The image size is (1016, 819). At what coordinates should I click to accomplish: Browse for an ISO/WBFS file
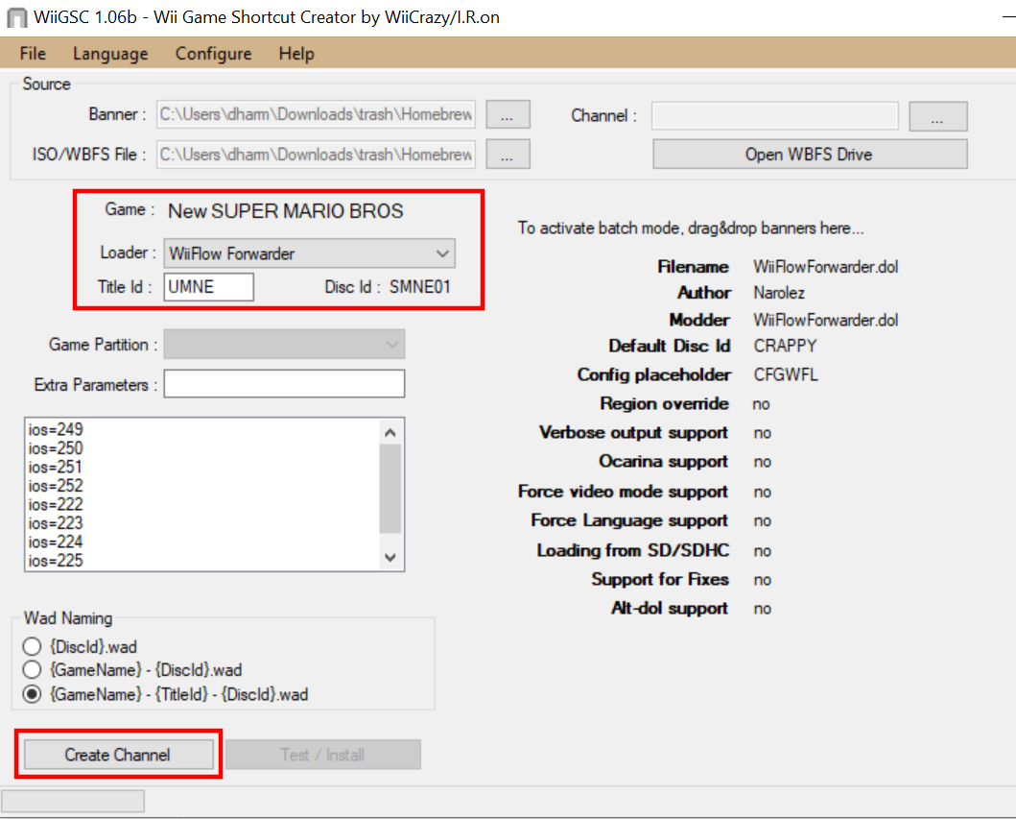(x=508, y=155)
